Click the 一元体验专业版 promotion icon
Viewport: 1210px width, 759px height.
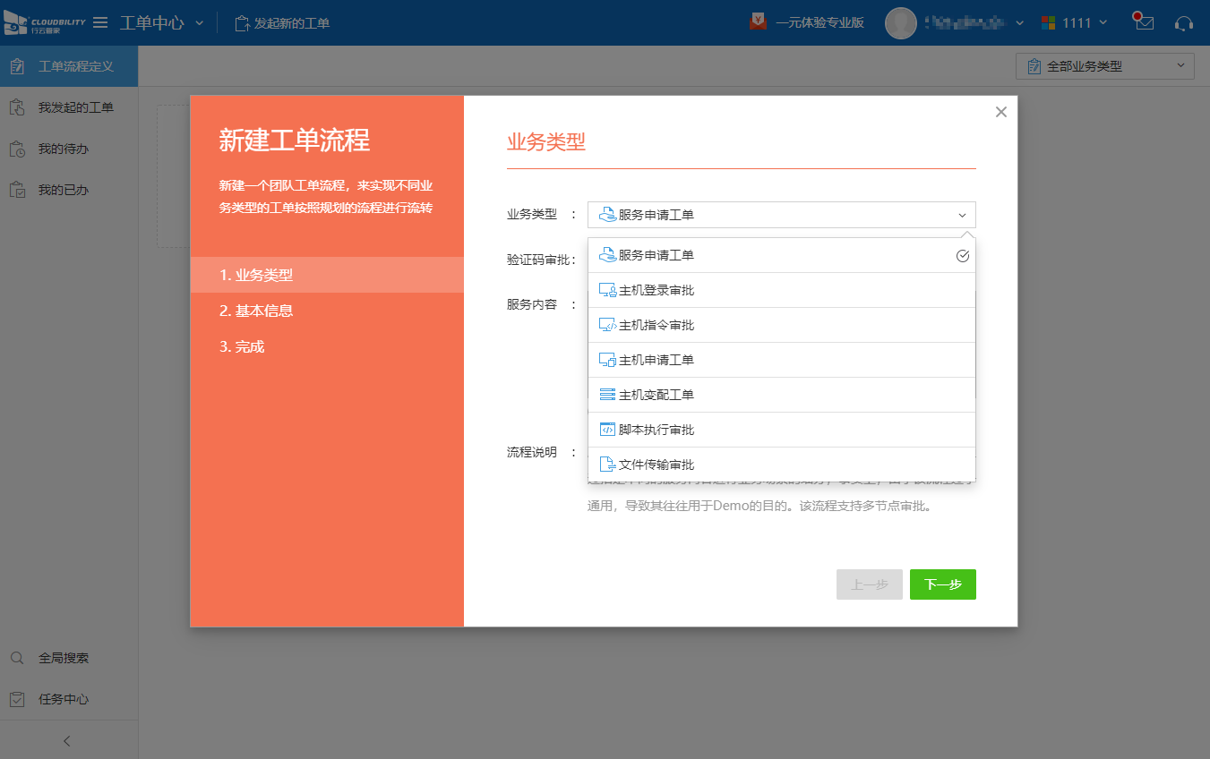point(759,22)
